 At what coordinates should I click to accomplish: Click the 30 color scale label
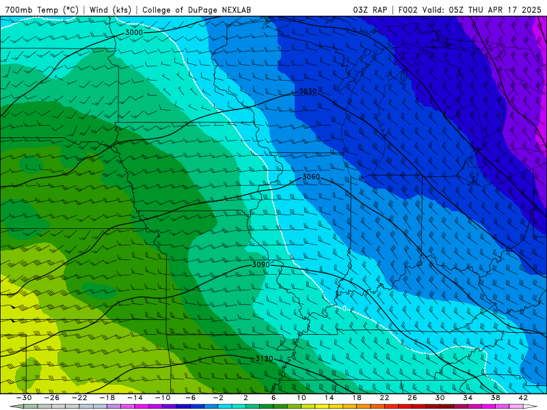(x=440, y=398)
